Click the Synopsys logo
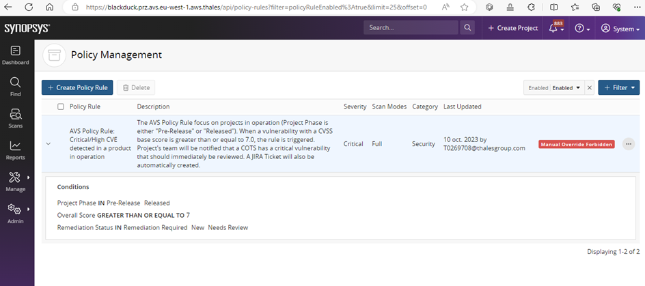 pyautogui.click(x=27, y=29)
